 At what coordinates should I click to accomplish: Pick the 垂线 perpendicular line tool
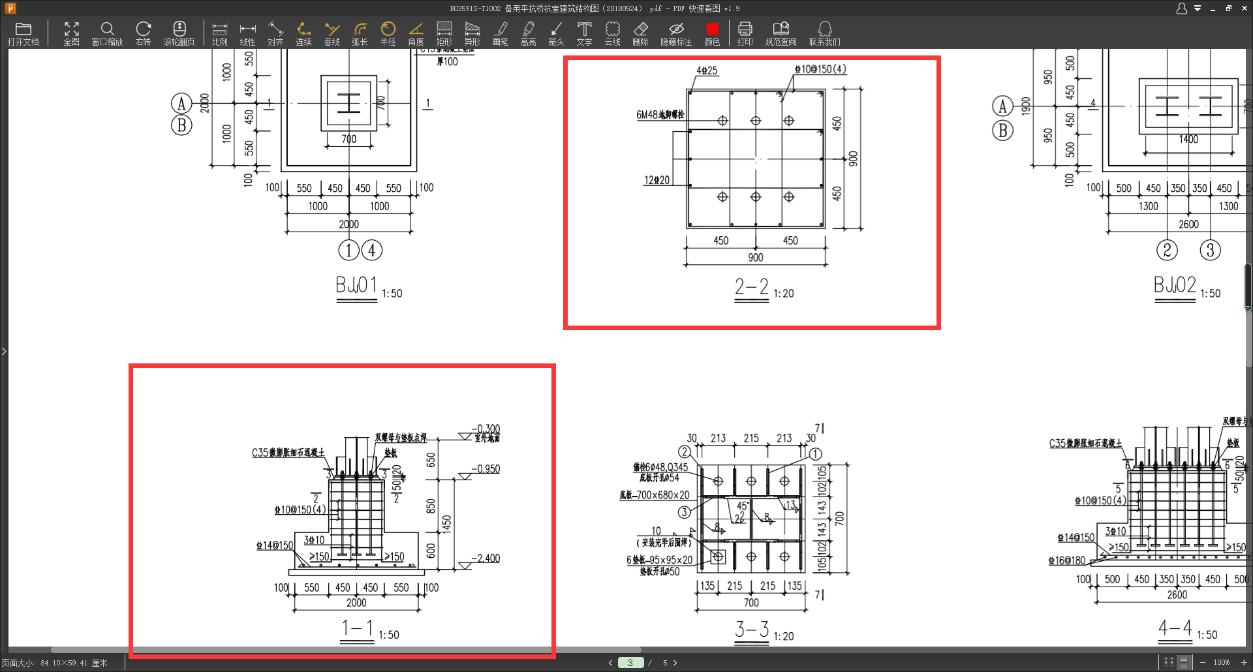click(332, 34)
